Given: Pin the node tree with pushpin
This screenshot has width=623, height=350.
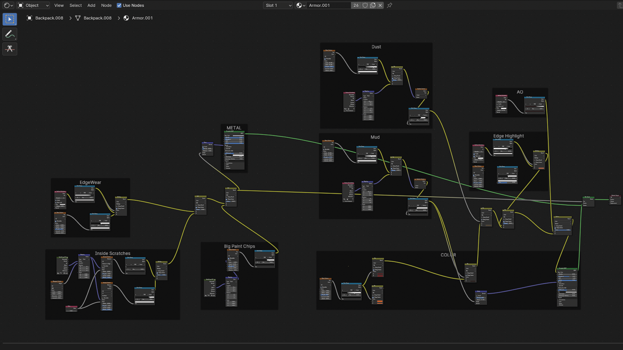Looking at the screenshot, I should 390,5.
